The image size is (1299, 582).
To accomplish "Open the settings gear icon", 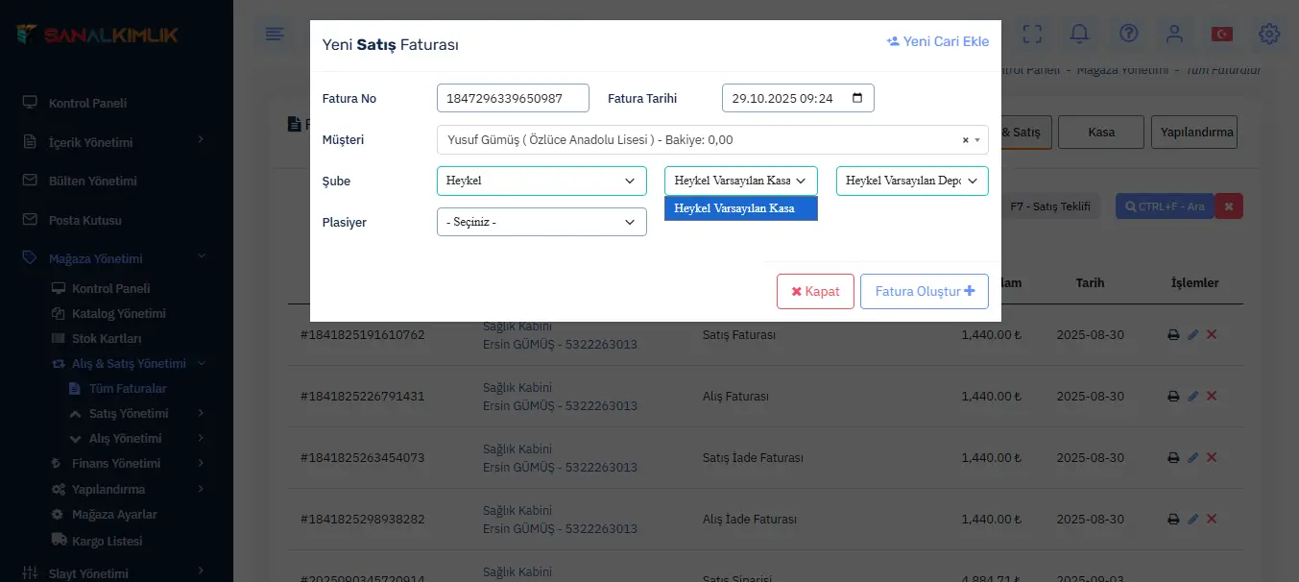I will pyautogui.click(x=1269, y=35).
